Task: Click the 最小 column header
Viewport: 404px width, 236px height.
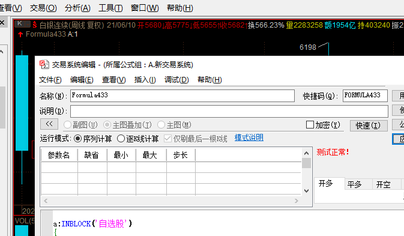Action: 121,155
